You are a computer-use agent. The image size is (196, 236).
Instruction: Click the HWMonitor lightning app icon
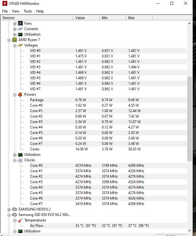click(5, 3)
